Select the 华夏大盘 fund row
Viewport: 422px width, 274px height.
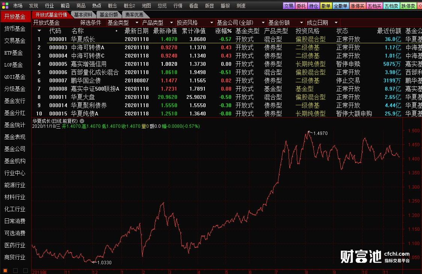coord(227,97)
